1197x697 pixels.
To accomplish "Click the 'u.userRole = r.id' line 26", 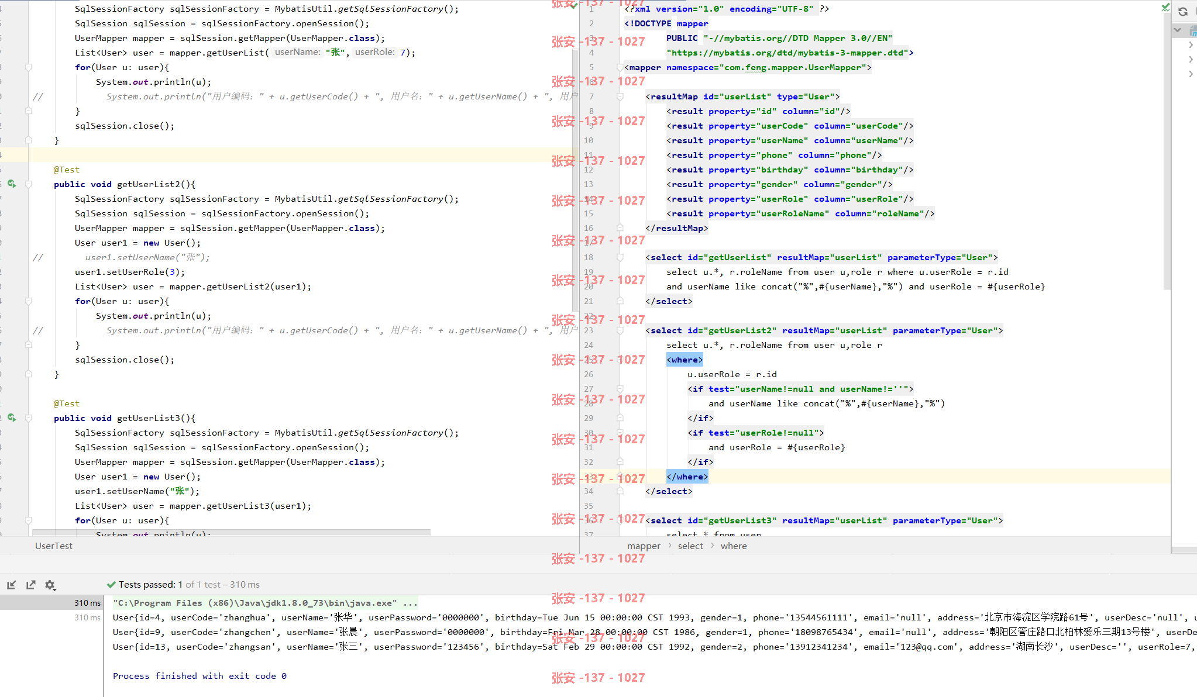I will (x=732, y=374).
